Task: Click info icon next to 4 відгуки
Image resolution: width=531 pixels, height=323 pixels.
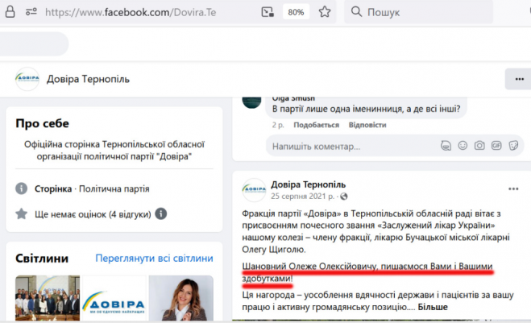Action: point(161,213)
